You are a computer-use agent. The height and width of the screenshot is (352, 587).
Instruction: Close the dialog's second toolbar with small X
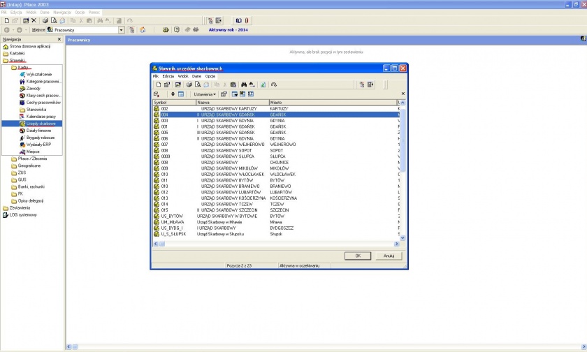click(403, 94)
